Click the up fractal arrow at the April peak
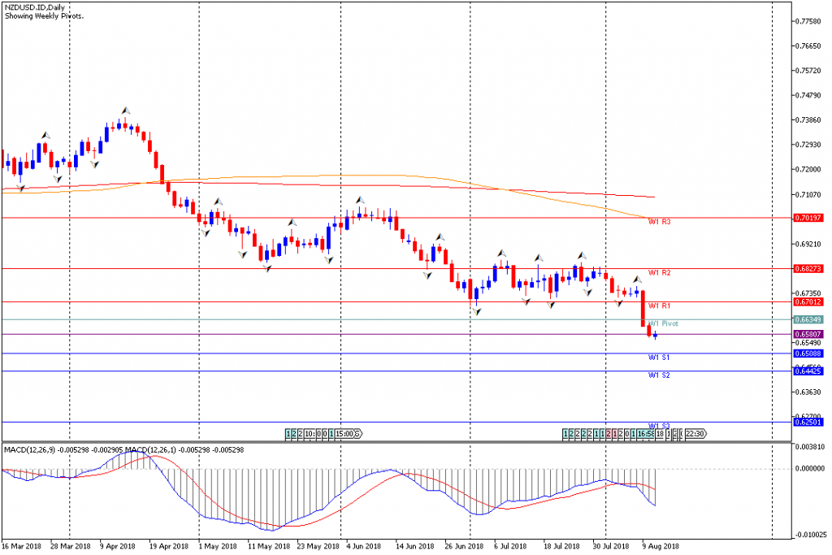Viewport: 832px width, 555px height. point(125,110)
